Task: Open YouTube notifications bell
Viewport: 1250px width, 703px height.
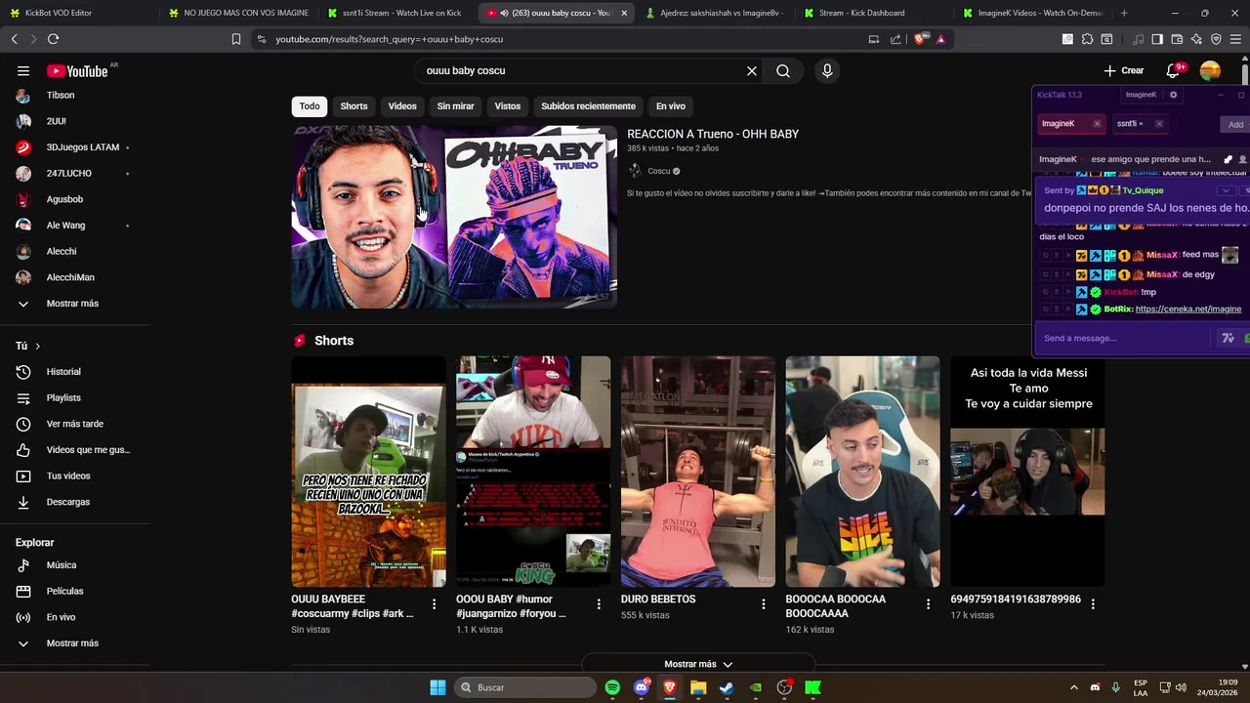Action: [1174, 70]
